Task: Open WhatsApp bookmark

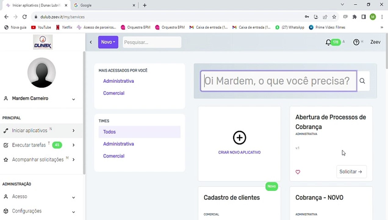Action: 289,27
